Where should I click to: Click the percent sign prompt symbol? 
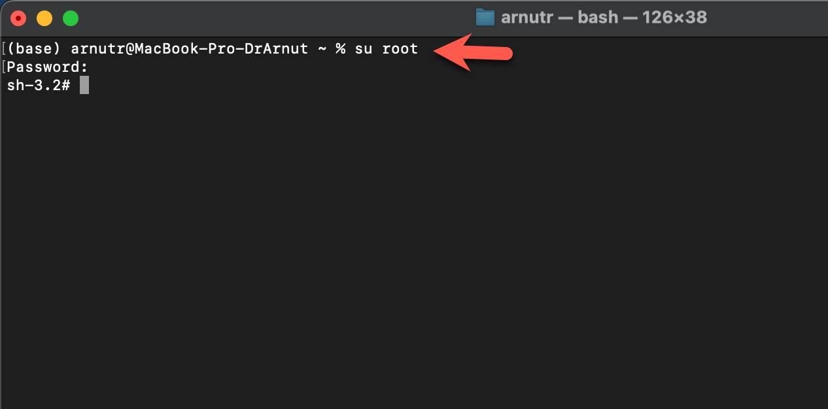(x=340, y=49)
